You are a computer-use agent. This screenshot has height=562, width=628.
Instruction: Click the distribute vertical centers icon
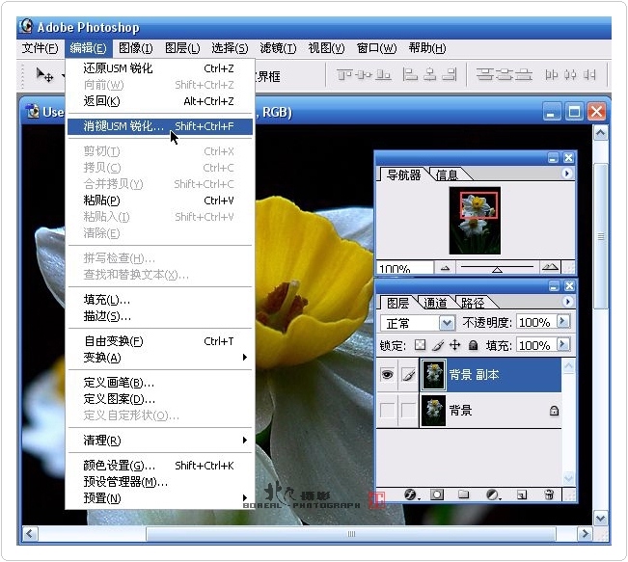(505, 75)
